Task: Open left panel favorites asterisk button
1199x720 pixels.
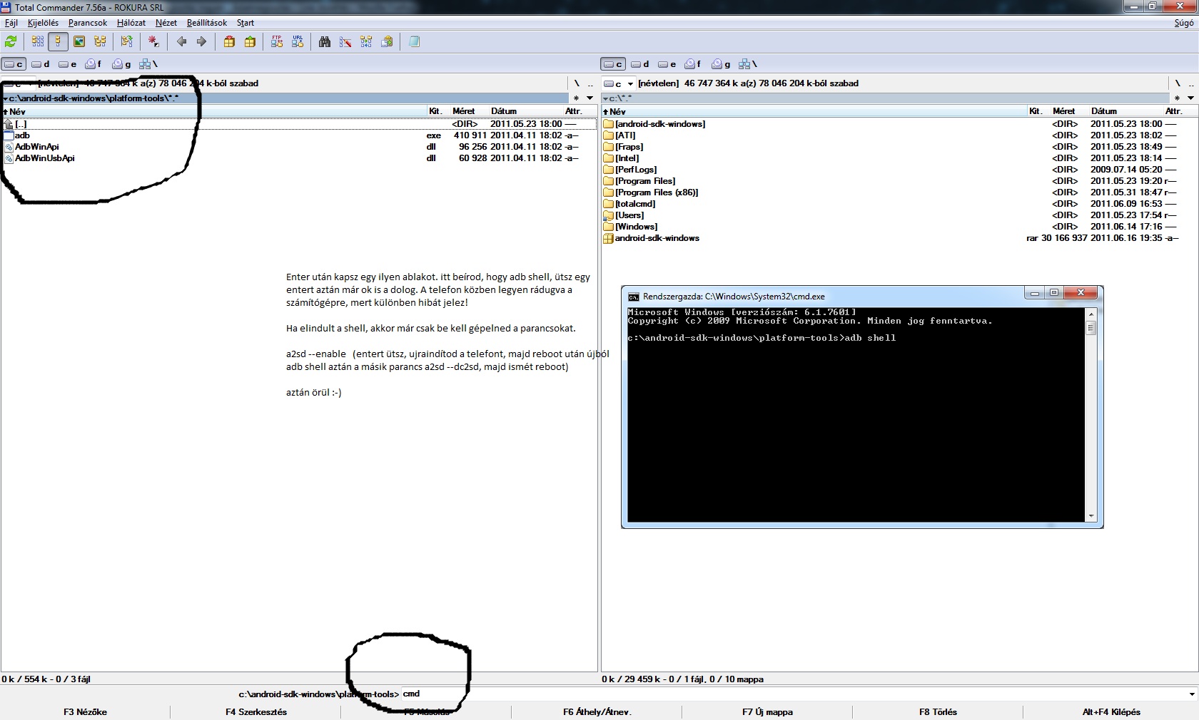Action: pyautogui.click(x=577, y=98)
